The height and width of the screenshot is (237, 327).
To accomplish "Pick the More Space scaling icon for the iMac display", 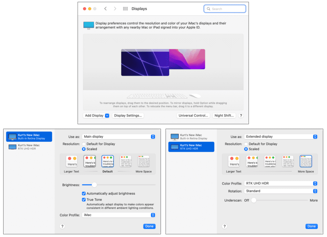I will coord(144,161).
